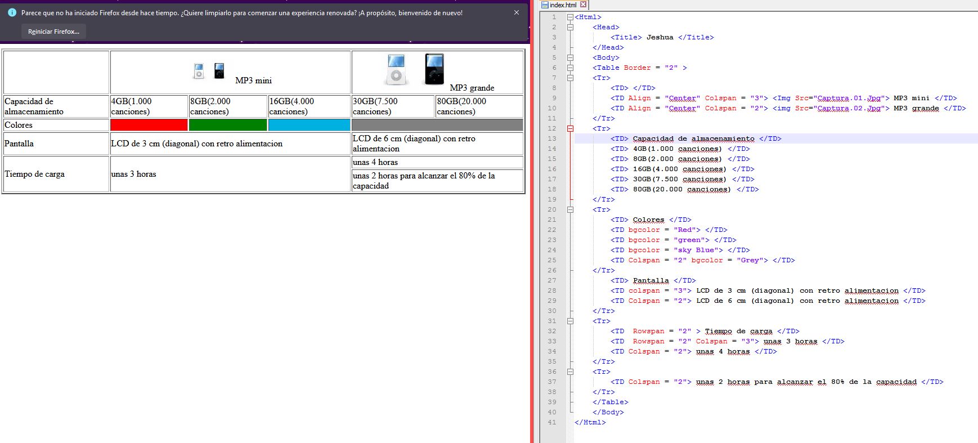Place the cursor on the Jeshua title text
Screen dimensions: 978x443
pos(660,37)
